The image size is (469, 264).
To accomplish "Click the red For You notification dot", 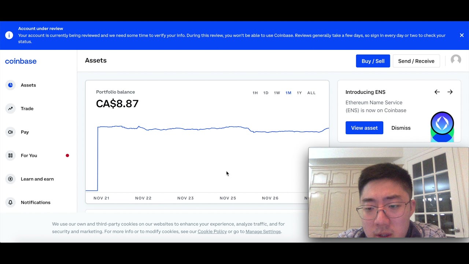I will [67, 155].
